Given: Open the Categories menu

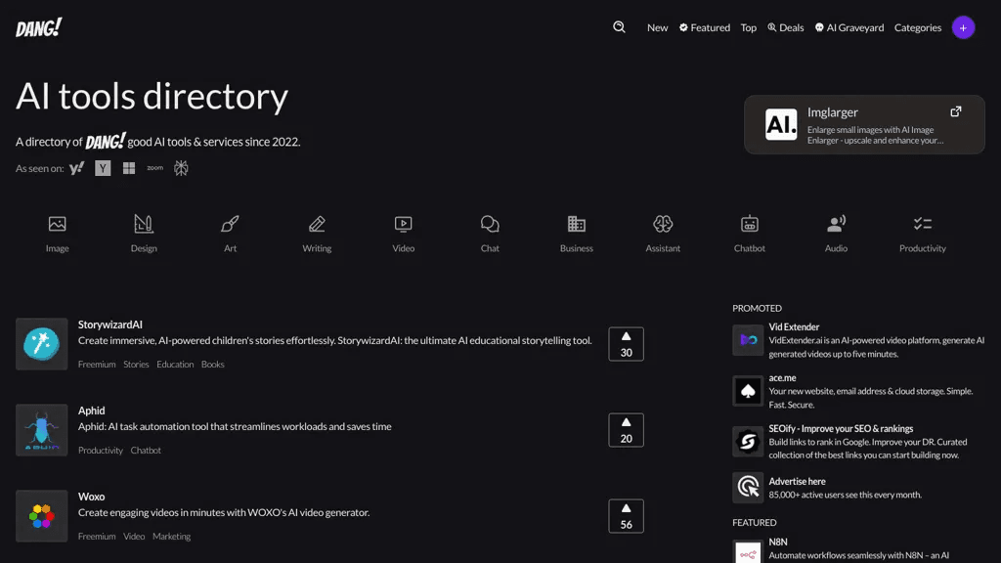Looking at the screenshot, I should [917, 27].
